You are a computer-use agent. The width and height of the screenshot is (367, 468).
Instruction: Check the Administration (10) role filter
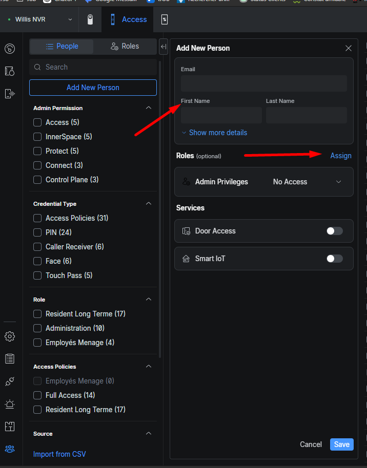click(x=37, y=328)
